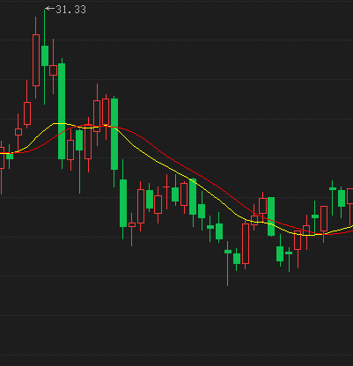Select the green candle beneath the 31.33 marker
Screen dimensions: 353x366
[x=45, y=55]
